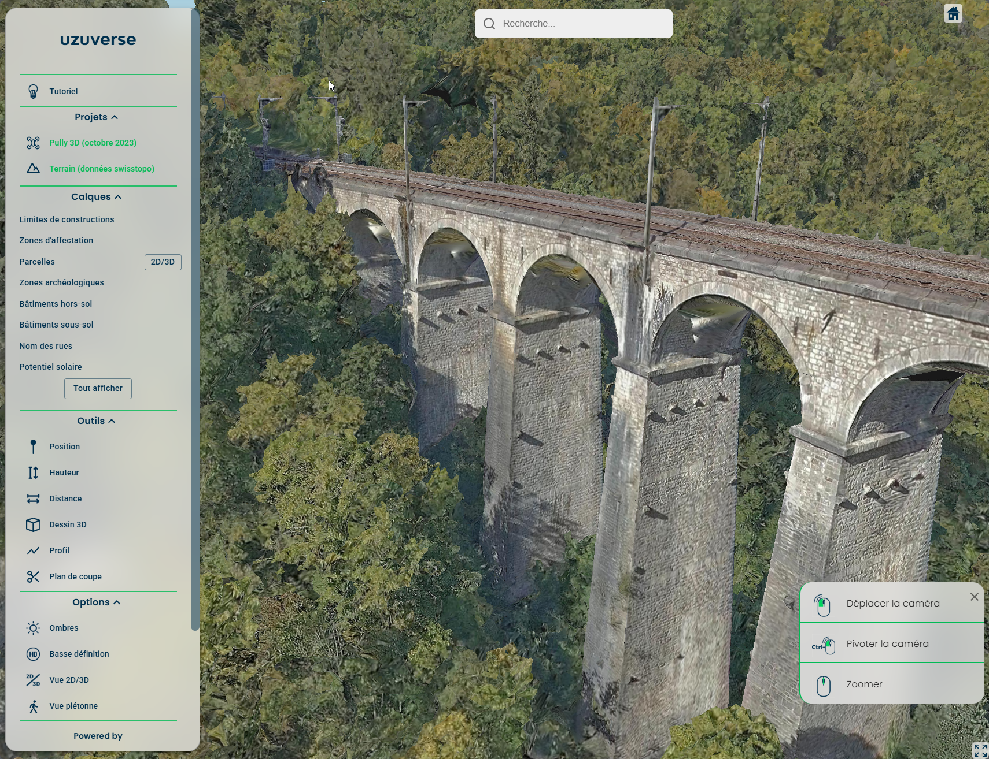Select the Hauteur height measurement icon
The image size is (989, 759).
point(33,472)
